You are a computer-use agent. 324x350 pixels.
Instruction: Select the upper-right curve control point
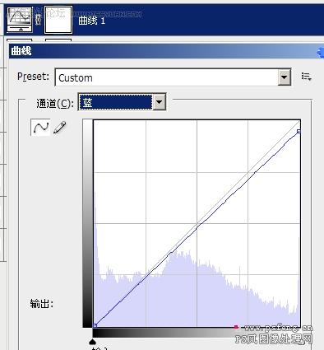click(299, 132)
